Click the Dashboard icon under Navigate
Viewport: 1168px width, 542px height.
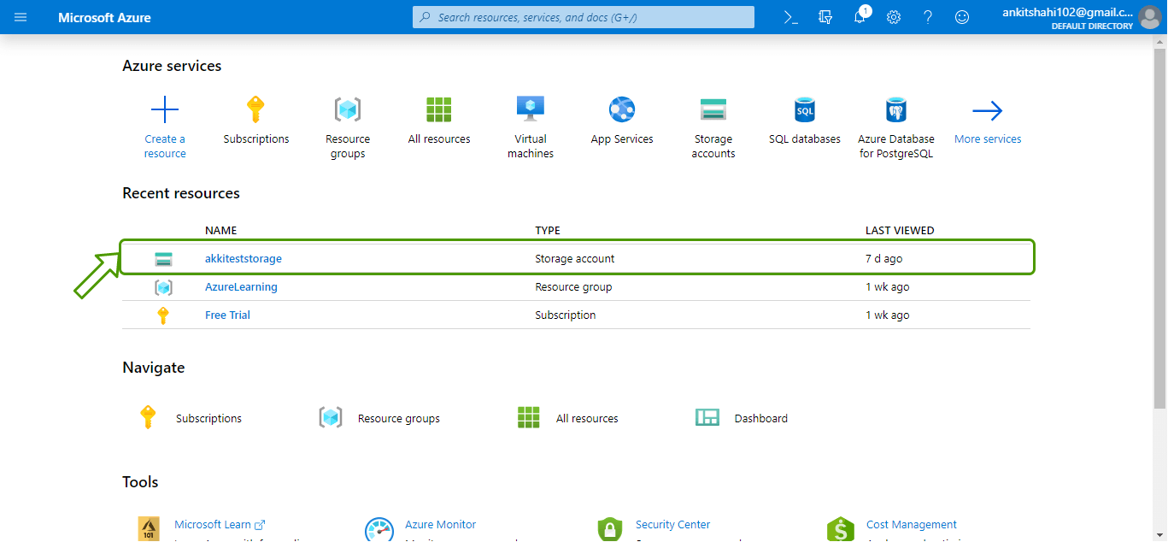707,417
